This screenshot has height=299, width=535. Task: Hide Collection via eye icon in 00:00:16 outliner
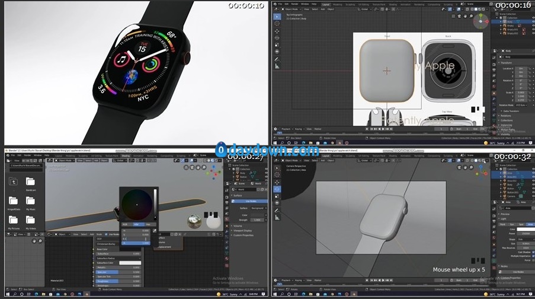[533, 18]
